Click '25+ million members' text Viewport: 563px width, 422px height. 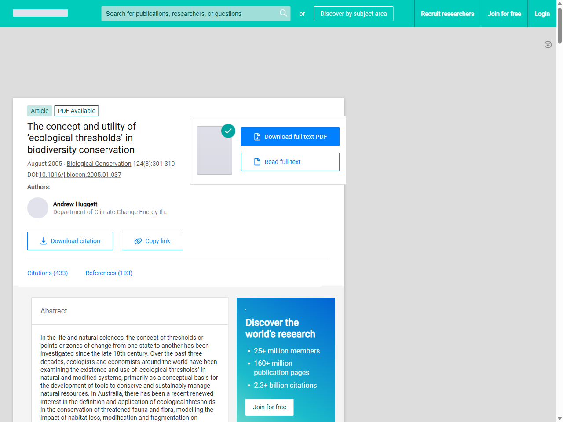coord(287,351)
